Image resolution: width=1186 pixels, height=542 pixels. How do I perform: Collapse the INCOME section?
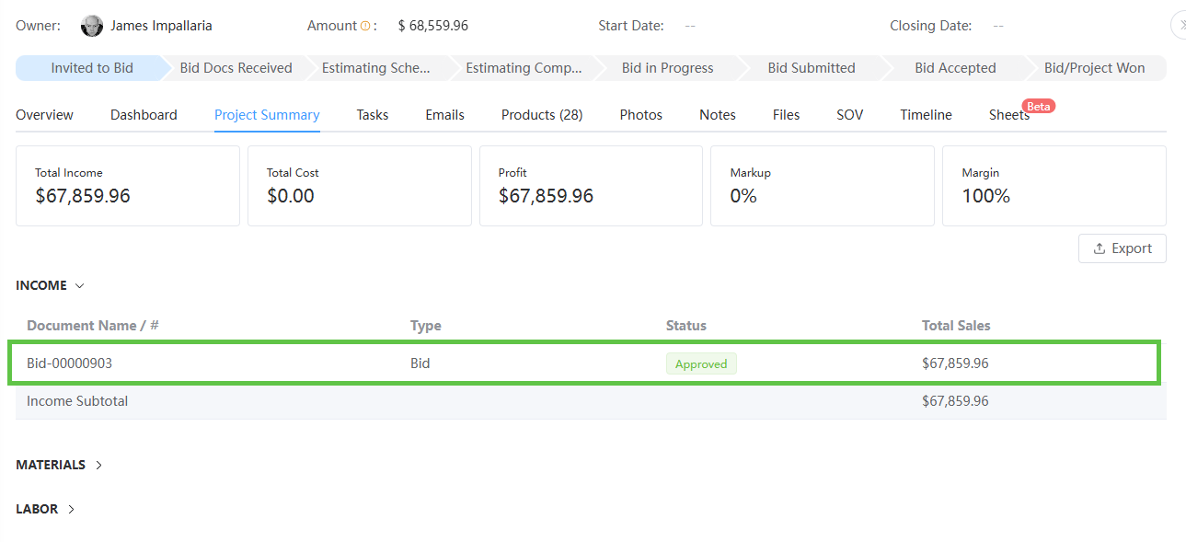(x=79, y=285)
